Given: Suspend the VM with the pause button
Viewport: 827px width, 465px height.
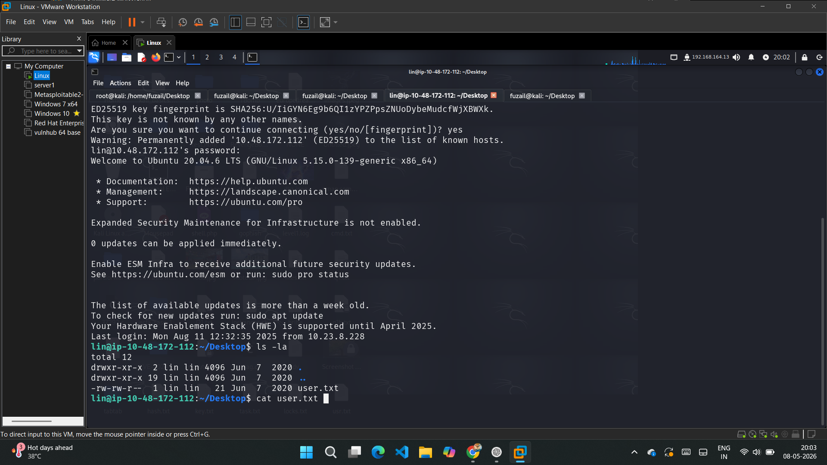Looking at the screenshot, I should [132, 22].
